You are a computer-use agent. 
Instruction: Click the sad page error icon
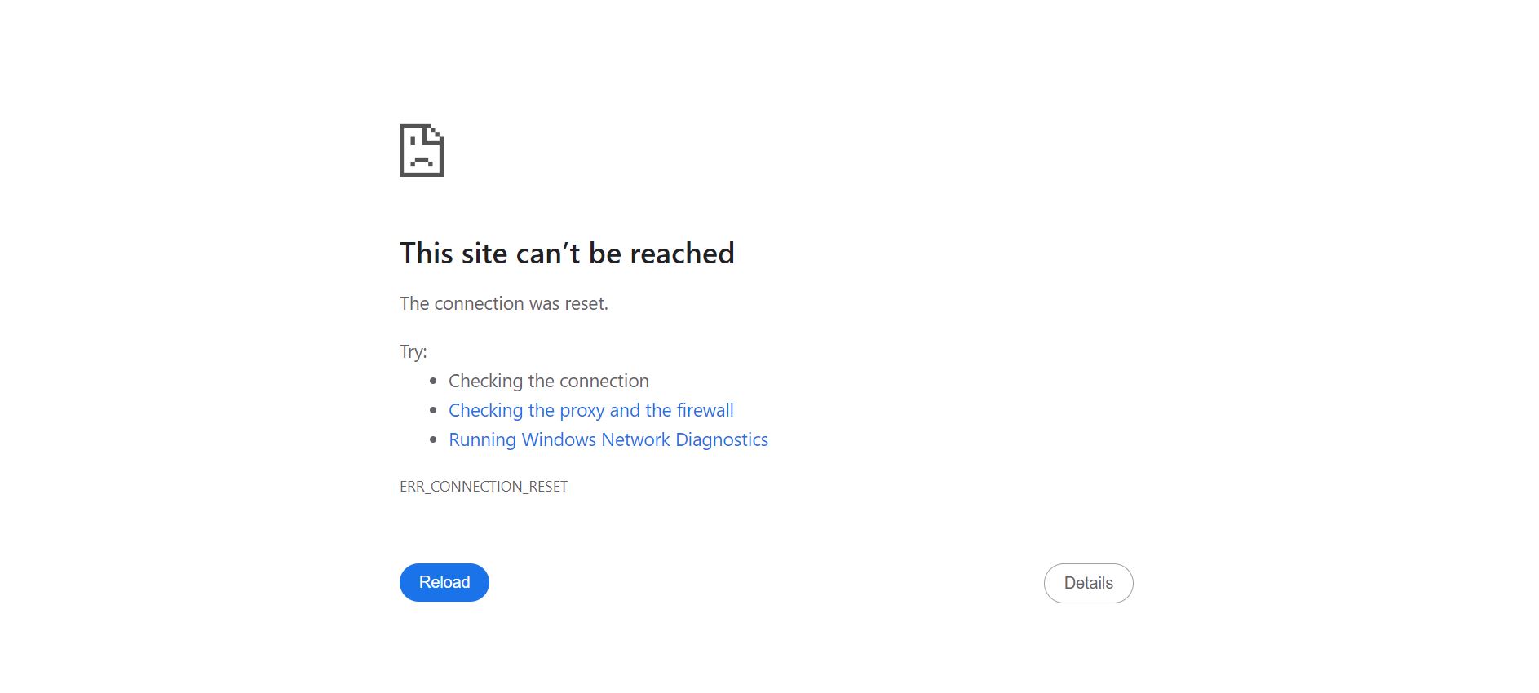click(x=421, y=150)
